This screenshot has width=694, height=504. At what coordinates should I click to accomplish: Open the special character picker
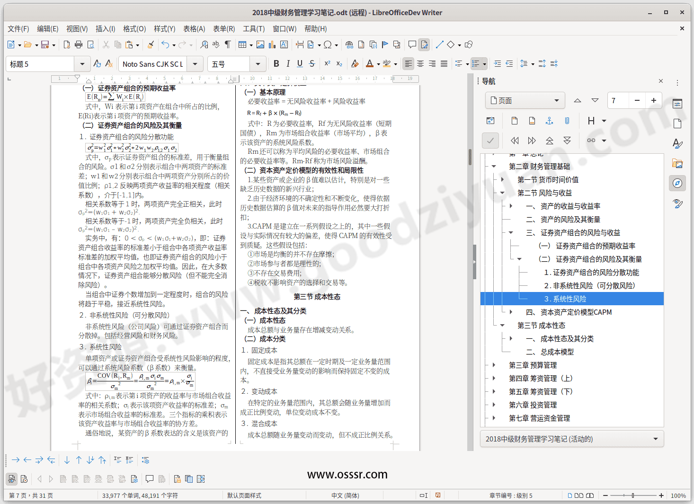point(326,44)
